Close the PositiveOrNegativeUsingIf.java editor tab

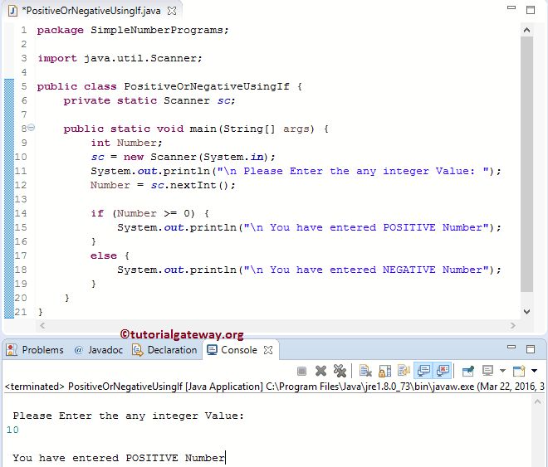pos(172,11)
